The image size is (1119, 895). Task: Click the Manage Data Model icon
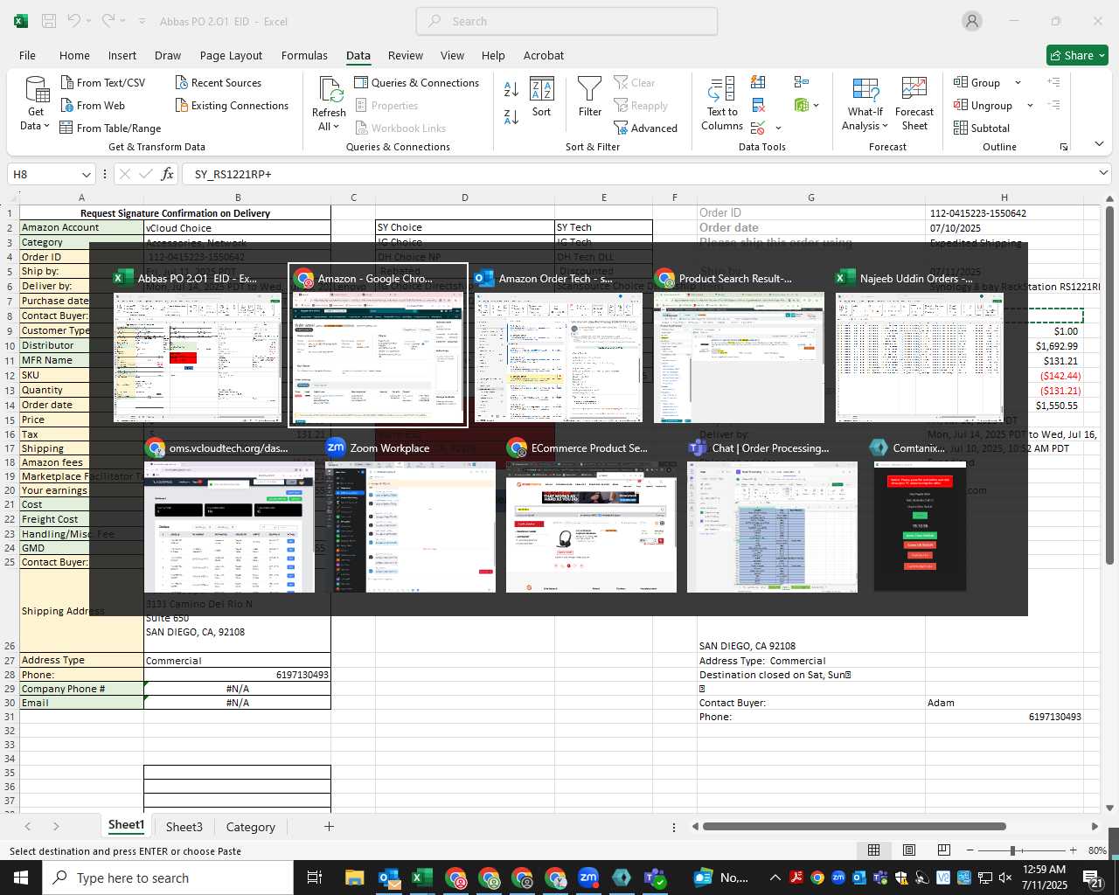click(x=802, y=106)
